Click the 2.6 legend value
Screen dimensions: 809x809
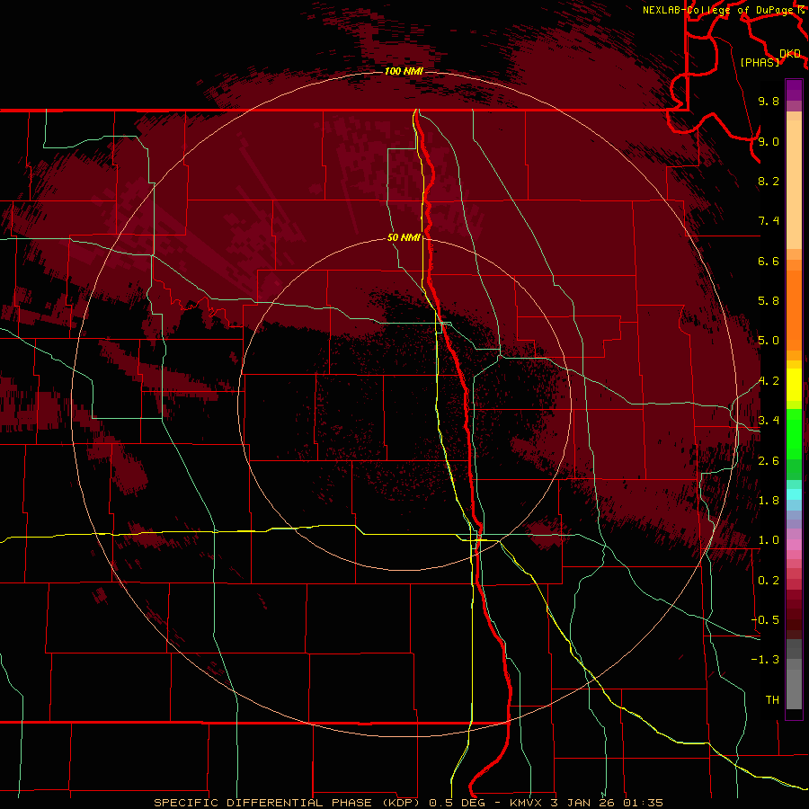pyautogui.click(x=769, y=461)
